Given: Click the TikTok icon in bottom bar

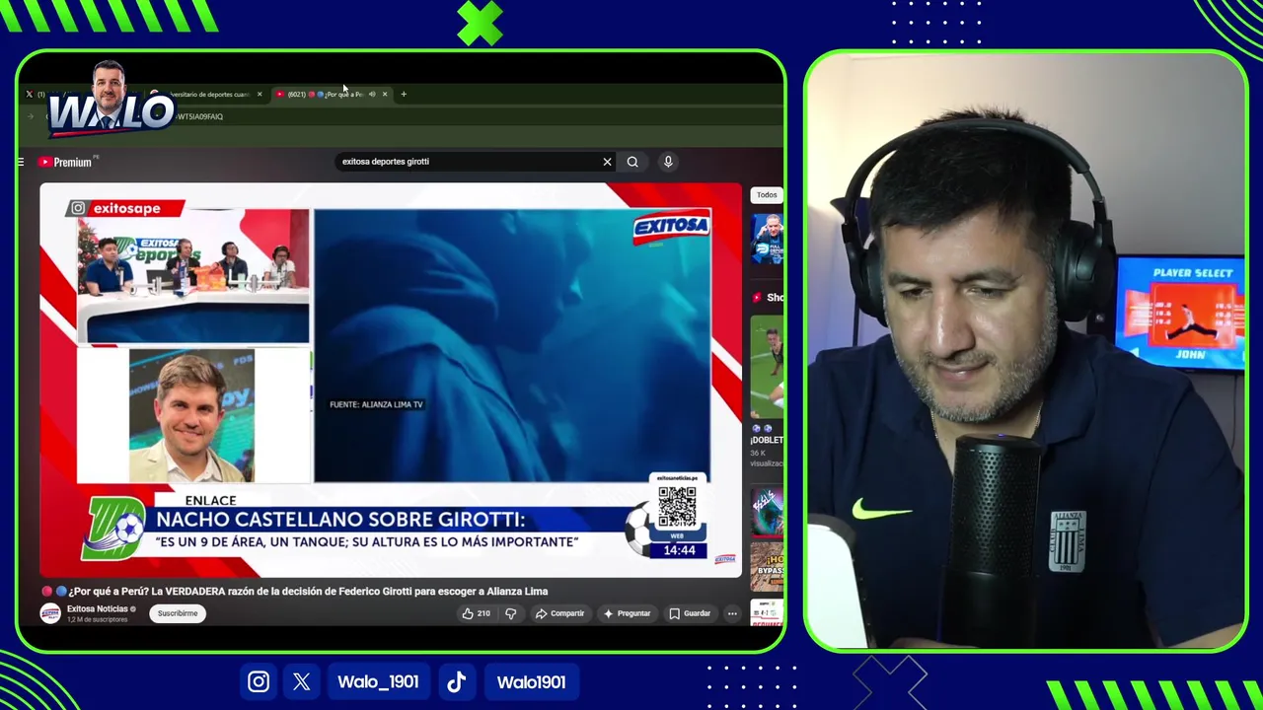Looking at the screenshot, I should 457,681.
